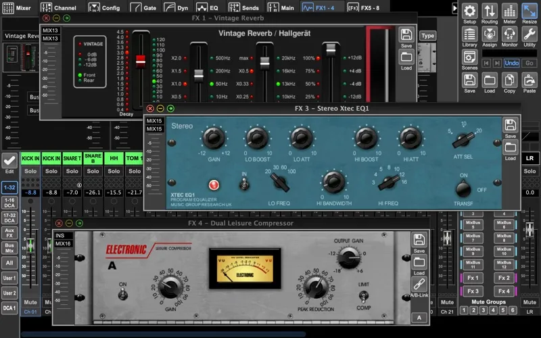
Task: Click the A/B-Link chain icon
Action: [x=419, y=285]
